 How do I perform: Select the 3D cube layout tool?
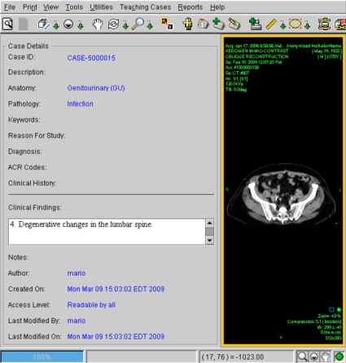point(43,24)
